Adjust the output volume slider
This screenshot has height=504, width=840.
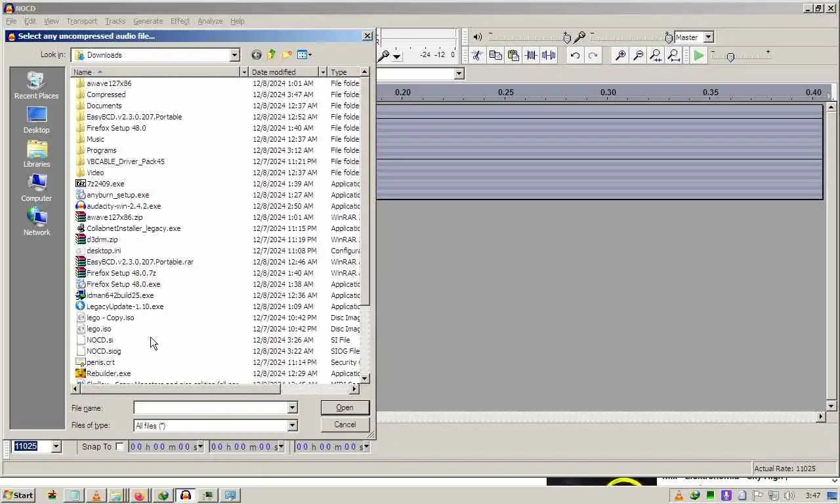530,37
